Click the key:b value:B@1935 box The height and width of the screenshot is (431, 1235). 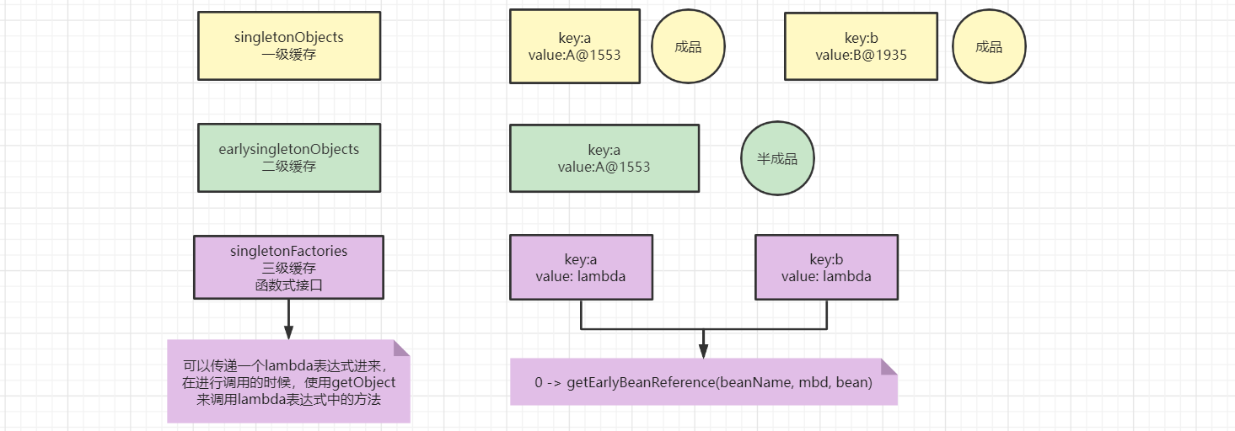[x=861, y=46]
